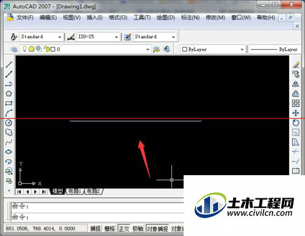This screenshot has height=236, width=305.
Task: Select the Rotate tool
Action: 296,123
